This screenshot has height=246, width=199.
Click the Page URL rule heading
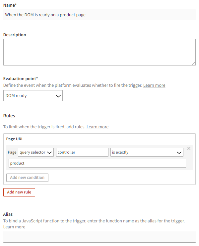click(x=15, y=139)
